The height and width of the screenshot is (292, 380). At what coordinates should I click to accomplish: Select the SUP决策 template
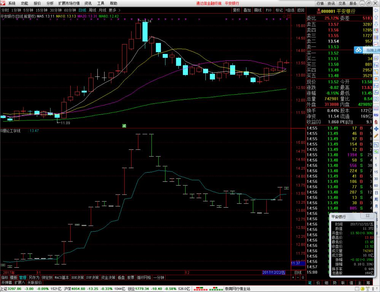(x=92, y=278)
